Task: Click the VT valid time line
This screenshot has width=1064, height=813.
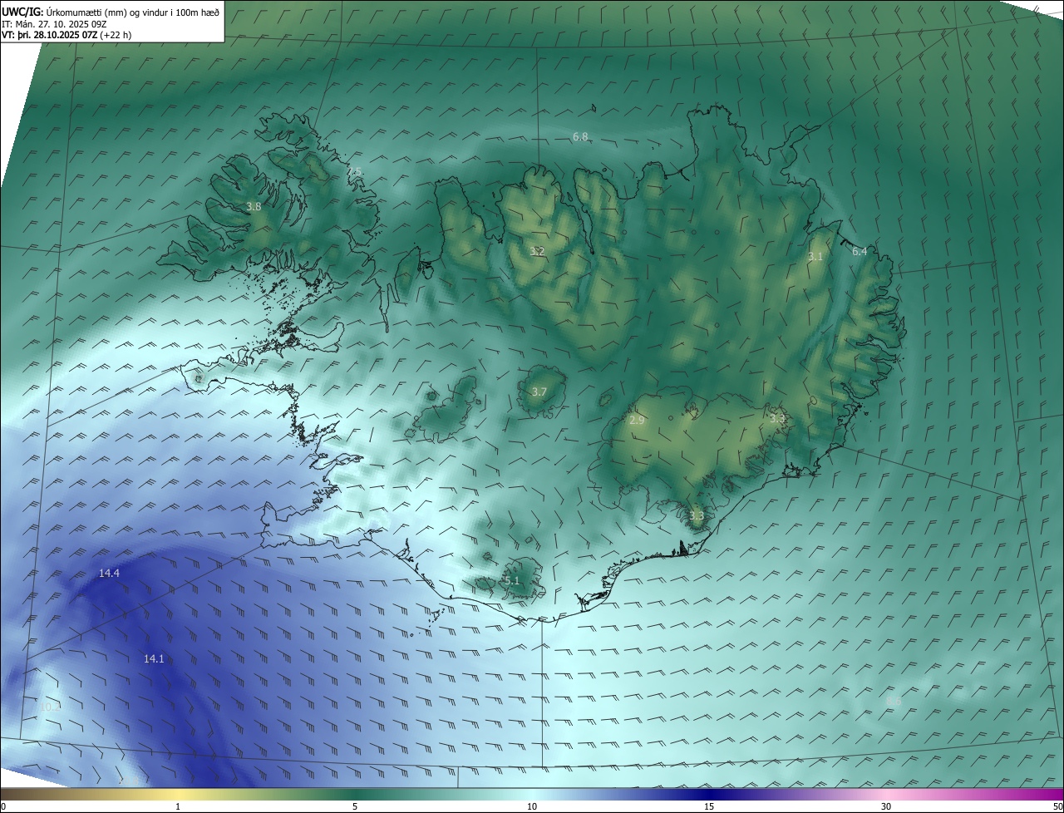Action: pos(66,35)
